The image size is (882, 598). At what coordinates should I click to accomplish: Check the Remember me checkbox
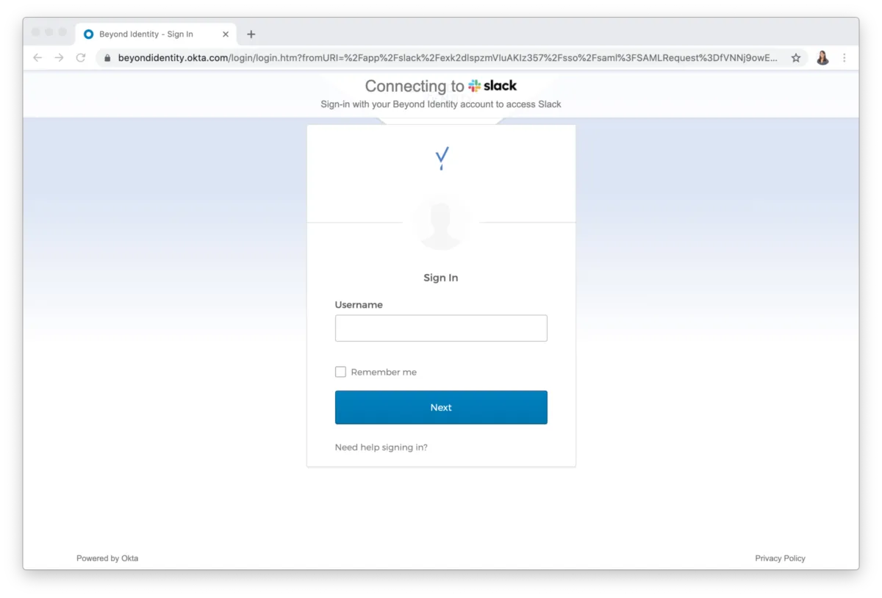click(x=340, y=372)
